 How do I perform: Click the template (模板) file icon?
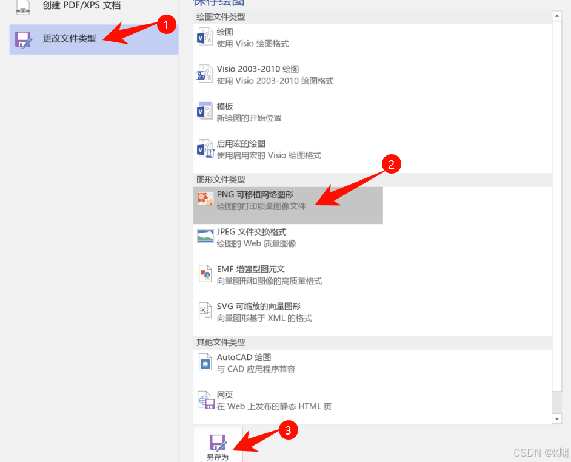205,111
